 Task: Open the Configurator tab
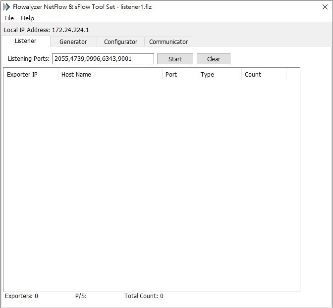pos(120,42)
